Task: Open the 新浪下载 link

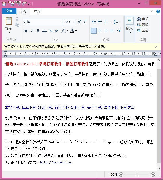Action: click(x=45, y=108)
